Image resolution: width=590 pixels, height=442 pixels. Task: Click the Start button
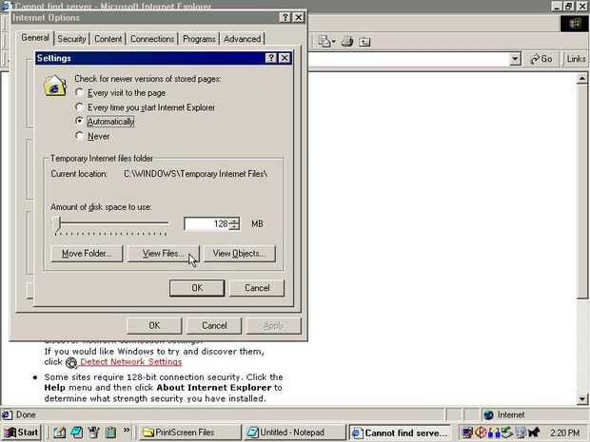pyautogui.click(x=22, y=432)
